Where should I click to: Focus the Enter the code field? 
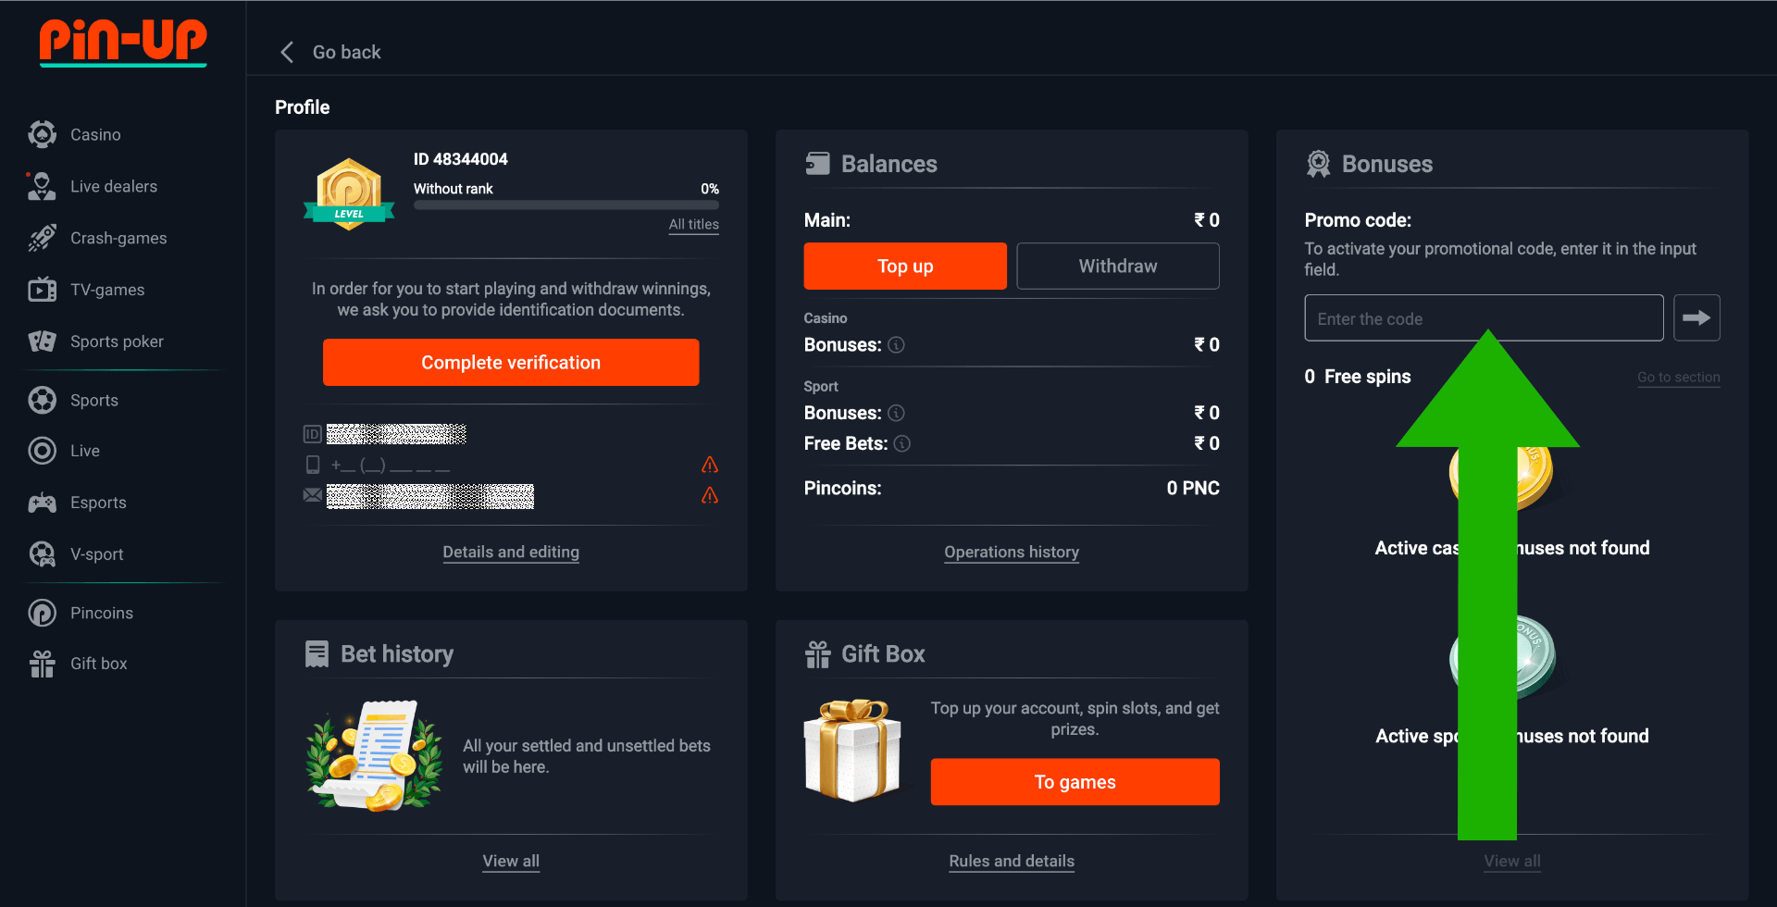click(x=1483, y=318)
